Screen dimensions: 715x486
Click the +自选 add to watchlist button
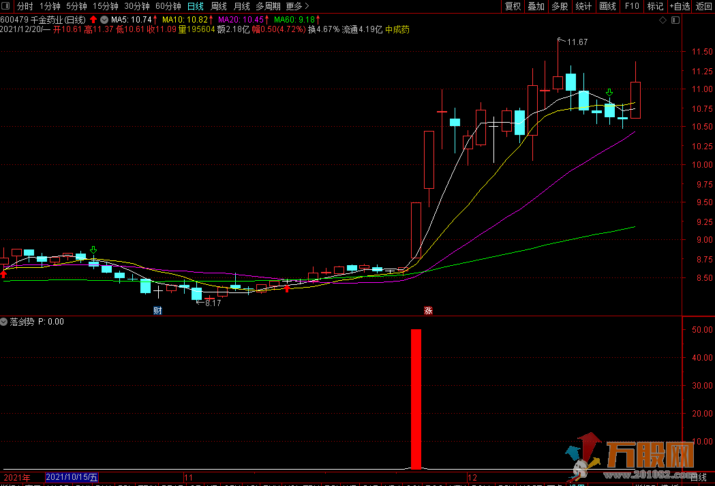click(680, 6)
